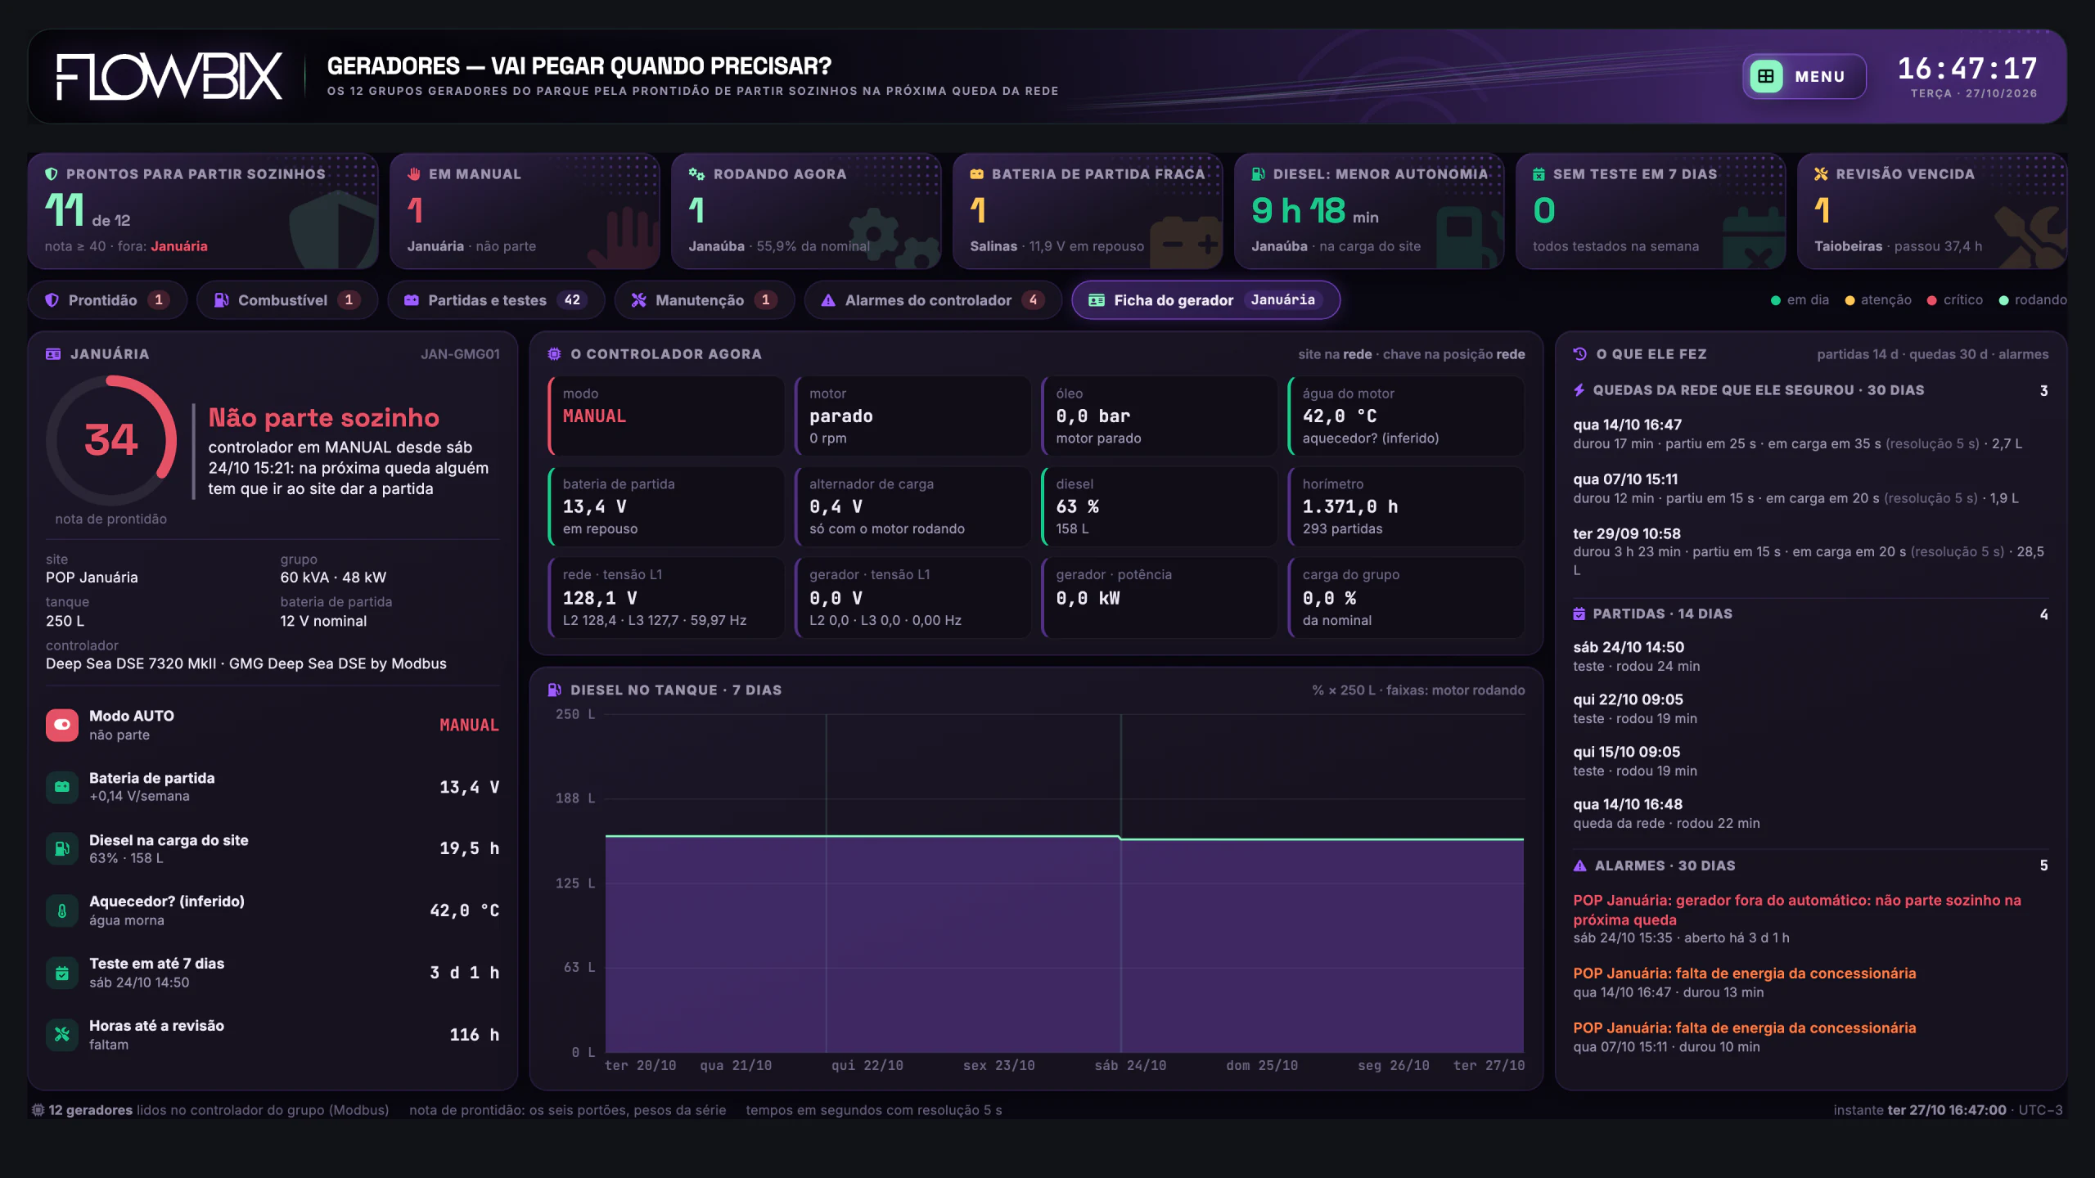Image resolution: width=2095 pixels, height=1178 pixels.
Task: Click the Flowbix logo
Action: pos(169,76)
